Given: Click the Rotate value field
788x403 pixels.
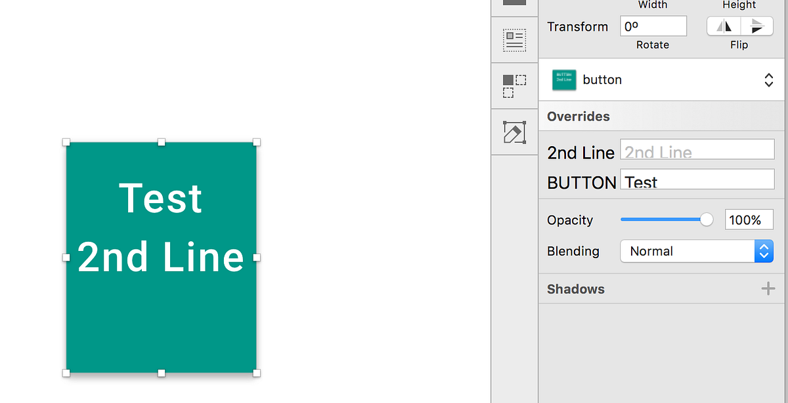Looking at the screenshot, I should click(653, 26).
